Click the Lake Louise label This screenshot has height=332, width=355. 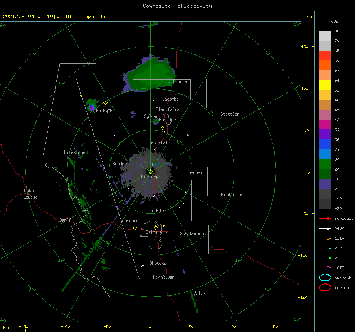tap(30, 194)
